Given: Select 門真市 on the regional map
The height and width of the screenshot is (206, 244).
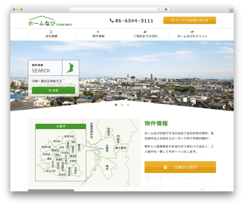Looking at the screenshot, I should (x=118, y=139).
